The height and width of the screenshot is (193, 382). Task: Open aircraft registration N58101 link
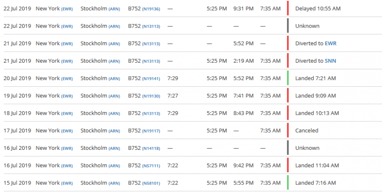click(151, 183)
